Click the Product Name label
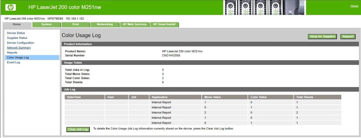361x138 pixels. click(75, 51)
